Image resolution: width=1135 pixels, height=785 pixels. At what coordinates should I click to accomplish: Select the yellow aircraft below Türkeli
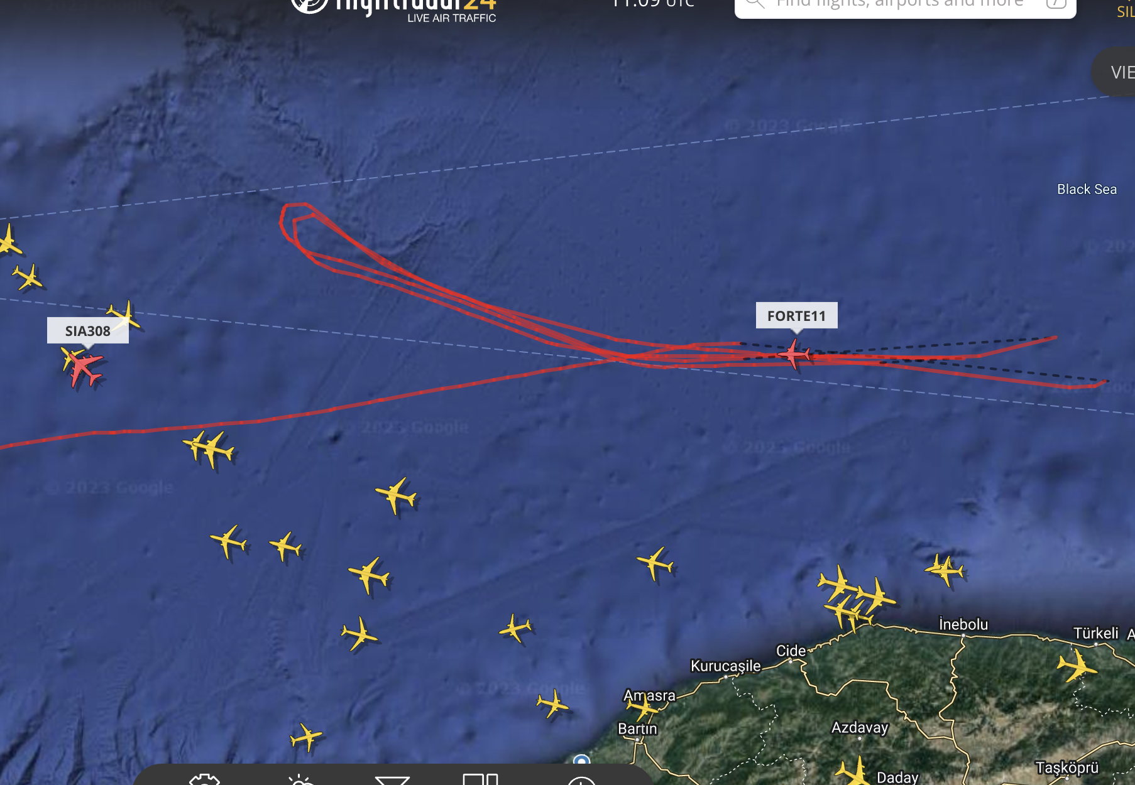1077,666
